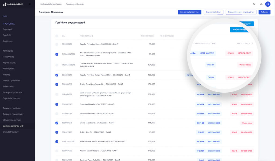Open the MZ user avatar menu

[x=268, y=4]
